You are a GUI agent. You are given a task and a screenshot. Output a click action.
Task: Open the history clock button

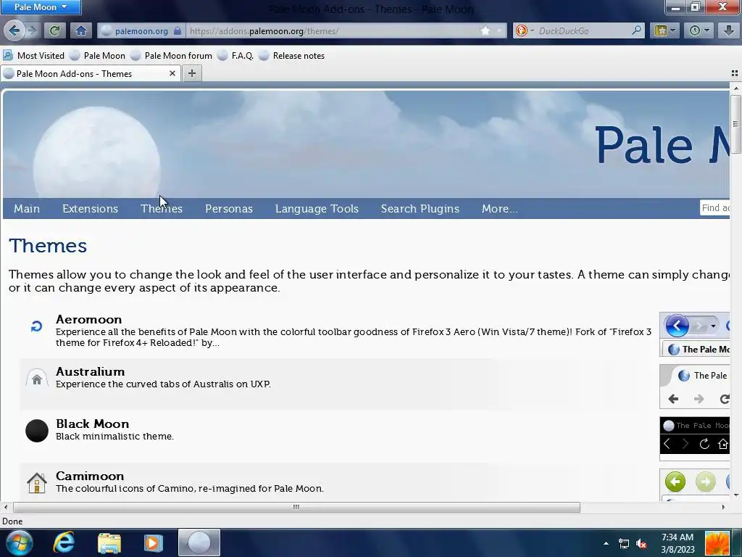coord(695,30)
